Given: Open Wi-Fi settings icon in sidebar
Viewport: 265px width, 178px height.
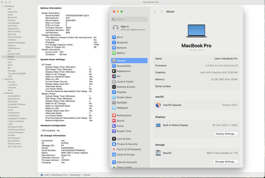Looking at the screenshot, I should click(x=114, y=37).
